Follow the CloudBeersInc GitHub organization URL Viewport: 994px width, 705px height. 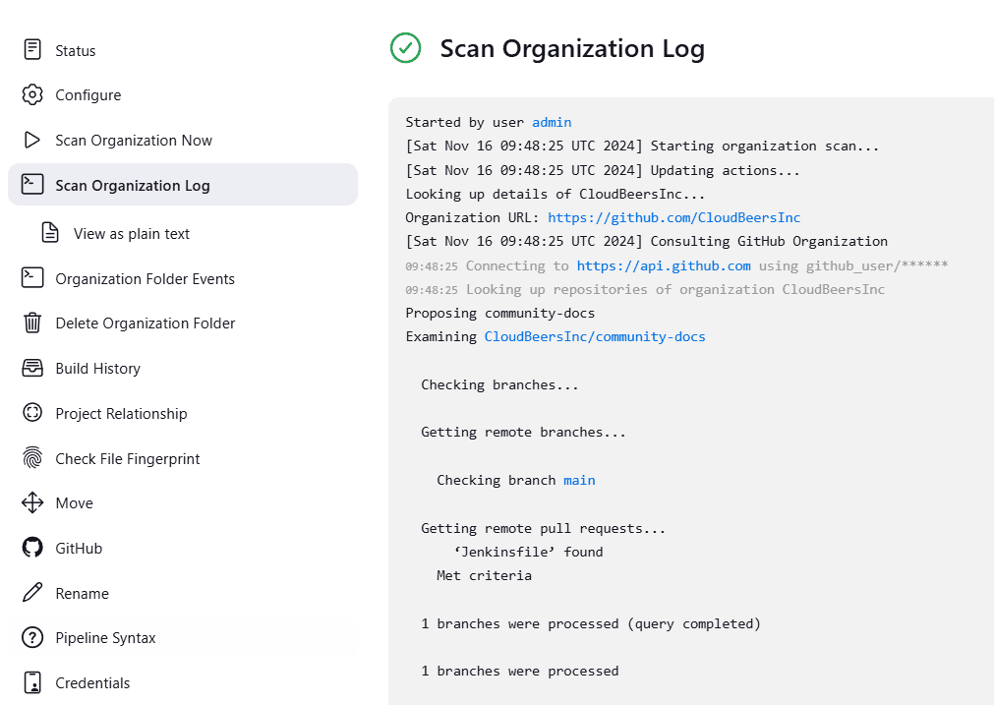673,217
